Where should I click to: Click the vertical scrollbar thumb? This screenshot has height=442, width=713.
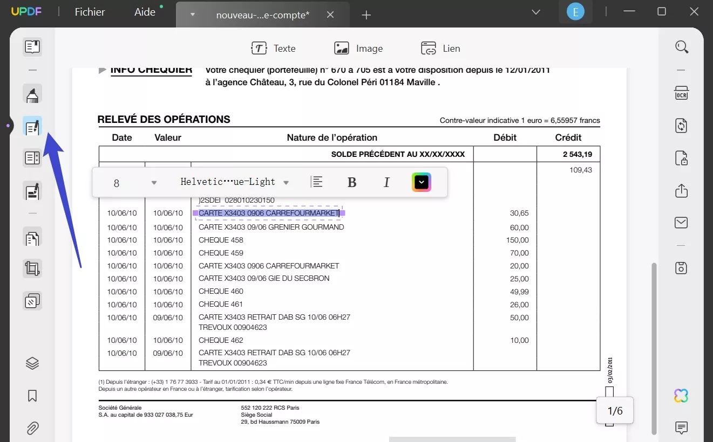coord(655,348)
